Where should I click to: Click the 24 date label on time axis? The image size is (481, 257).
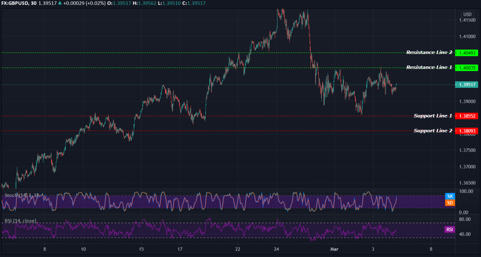(277, 249)
